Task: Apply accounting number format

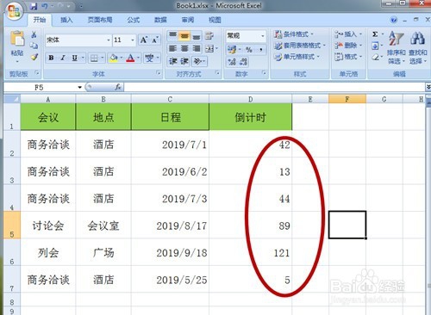Action: pos(232,49)
